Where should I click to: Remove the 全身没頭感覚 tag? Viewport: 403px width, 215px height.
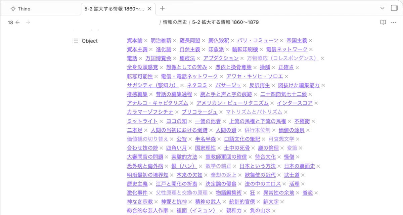pyautogui.click(x=161, y=68)
